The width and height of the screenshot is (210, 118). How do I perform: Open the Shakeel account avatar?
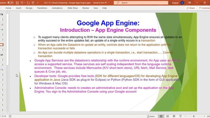(182, 3)
